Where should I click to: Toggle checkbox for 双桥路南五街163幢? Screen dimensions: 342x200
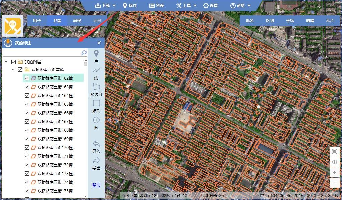[27, 87]
